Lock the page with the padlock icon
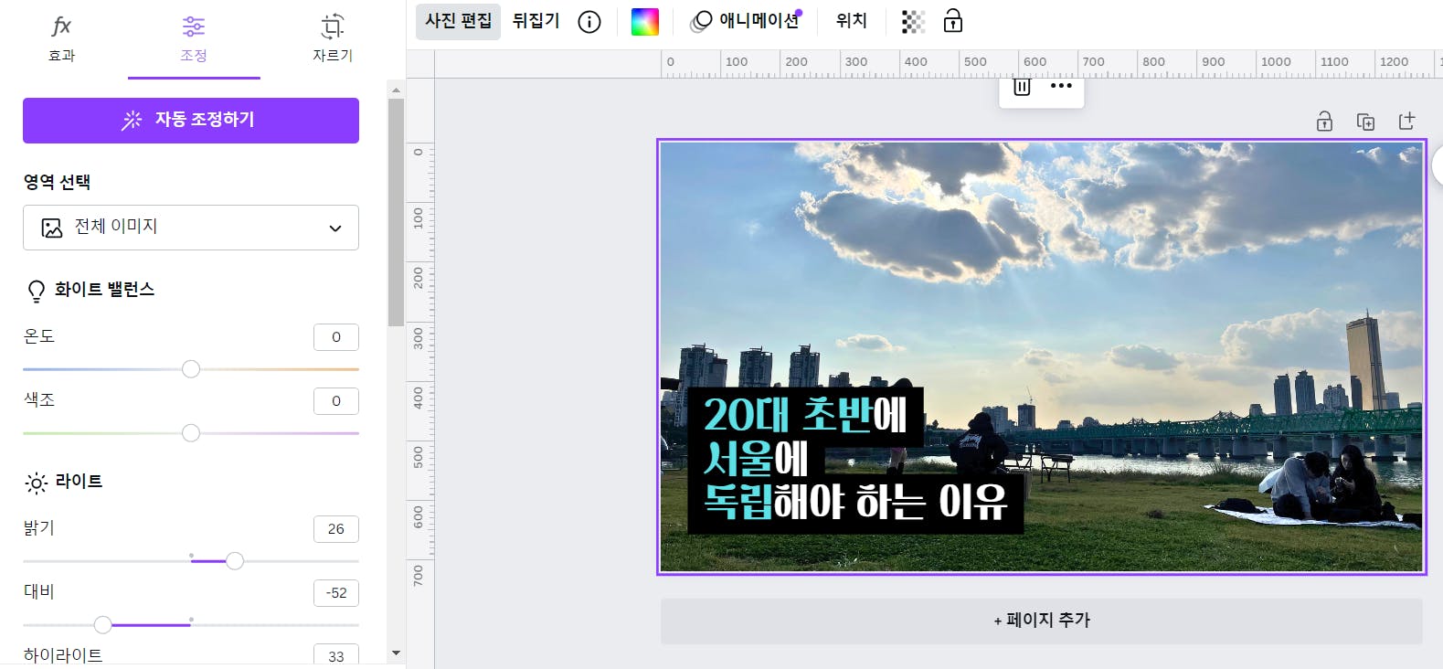 [x=1324, y=122]
